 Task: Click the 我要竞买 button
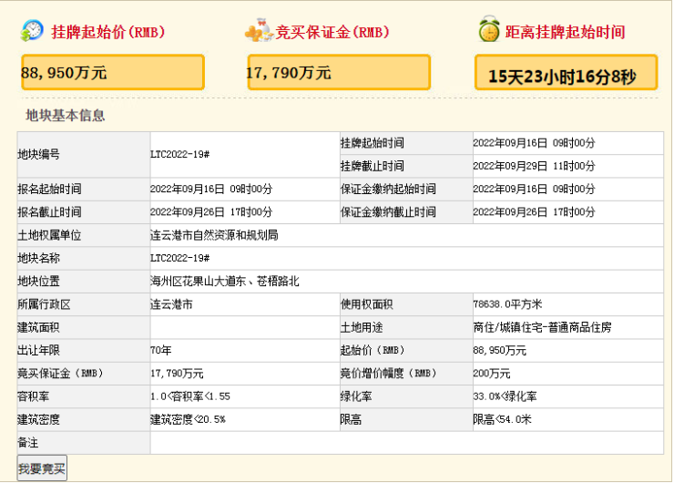pyautogui.click(x=42, y=468)
